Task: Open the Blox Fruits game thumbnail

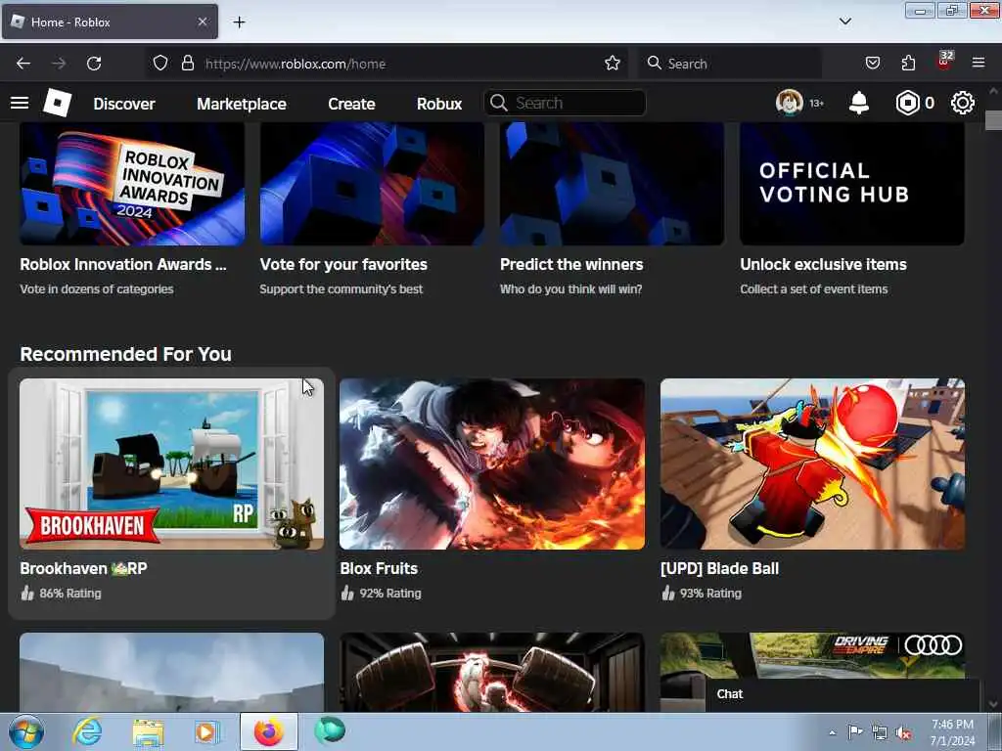Action: point(492,464)
